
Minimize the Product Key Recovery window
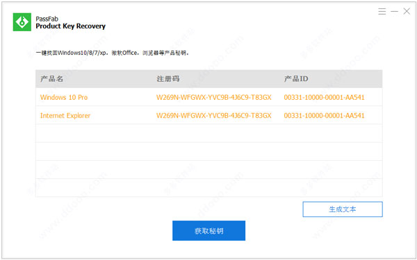click(x=394, y=11)
